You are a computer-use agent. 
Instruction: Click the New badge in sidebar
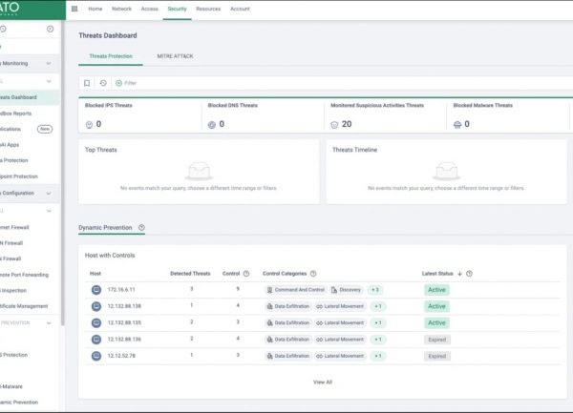45,129
